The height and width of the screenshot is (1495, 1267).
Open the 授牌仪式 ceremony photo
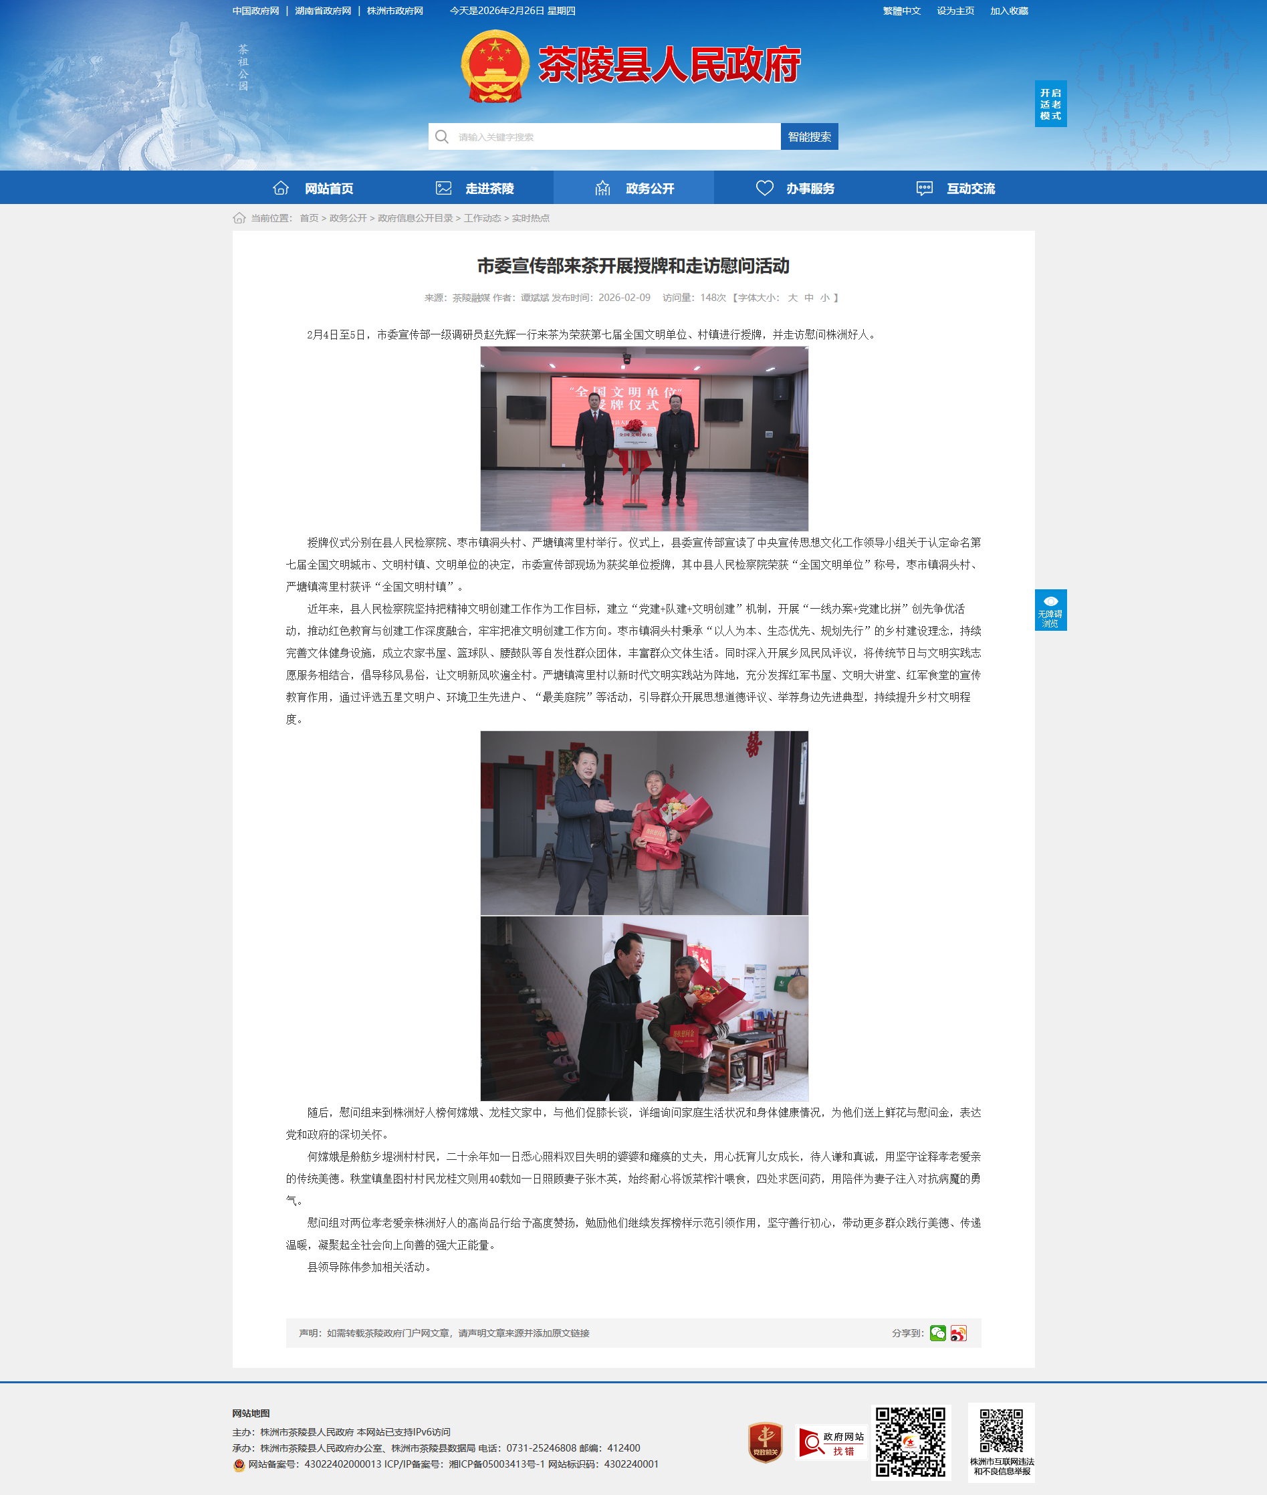coord(644,438)
